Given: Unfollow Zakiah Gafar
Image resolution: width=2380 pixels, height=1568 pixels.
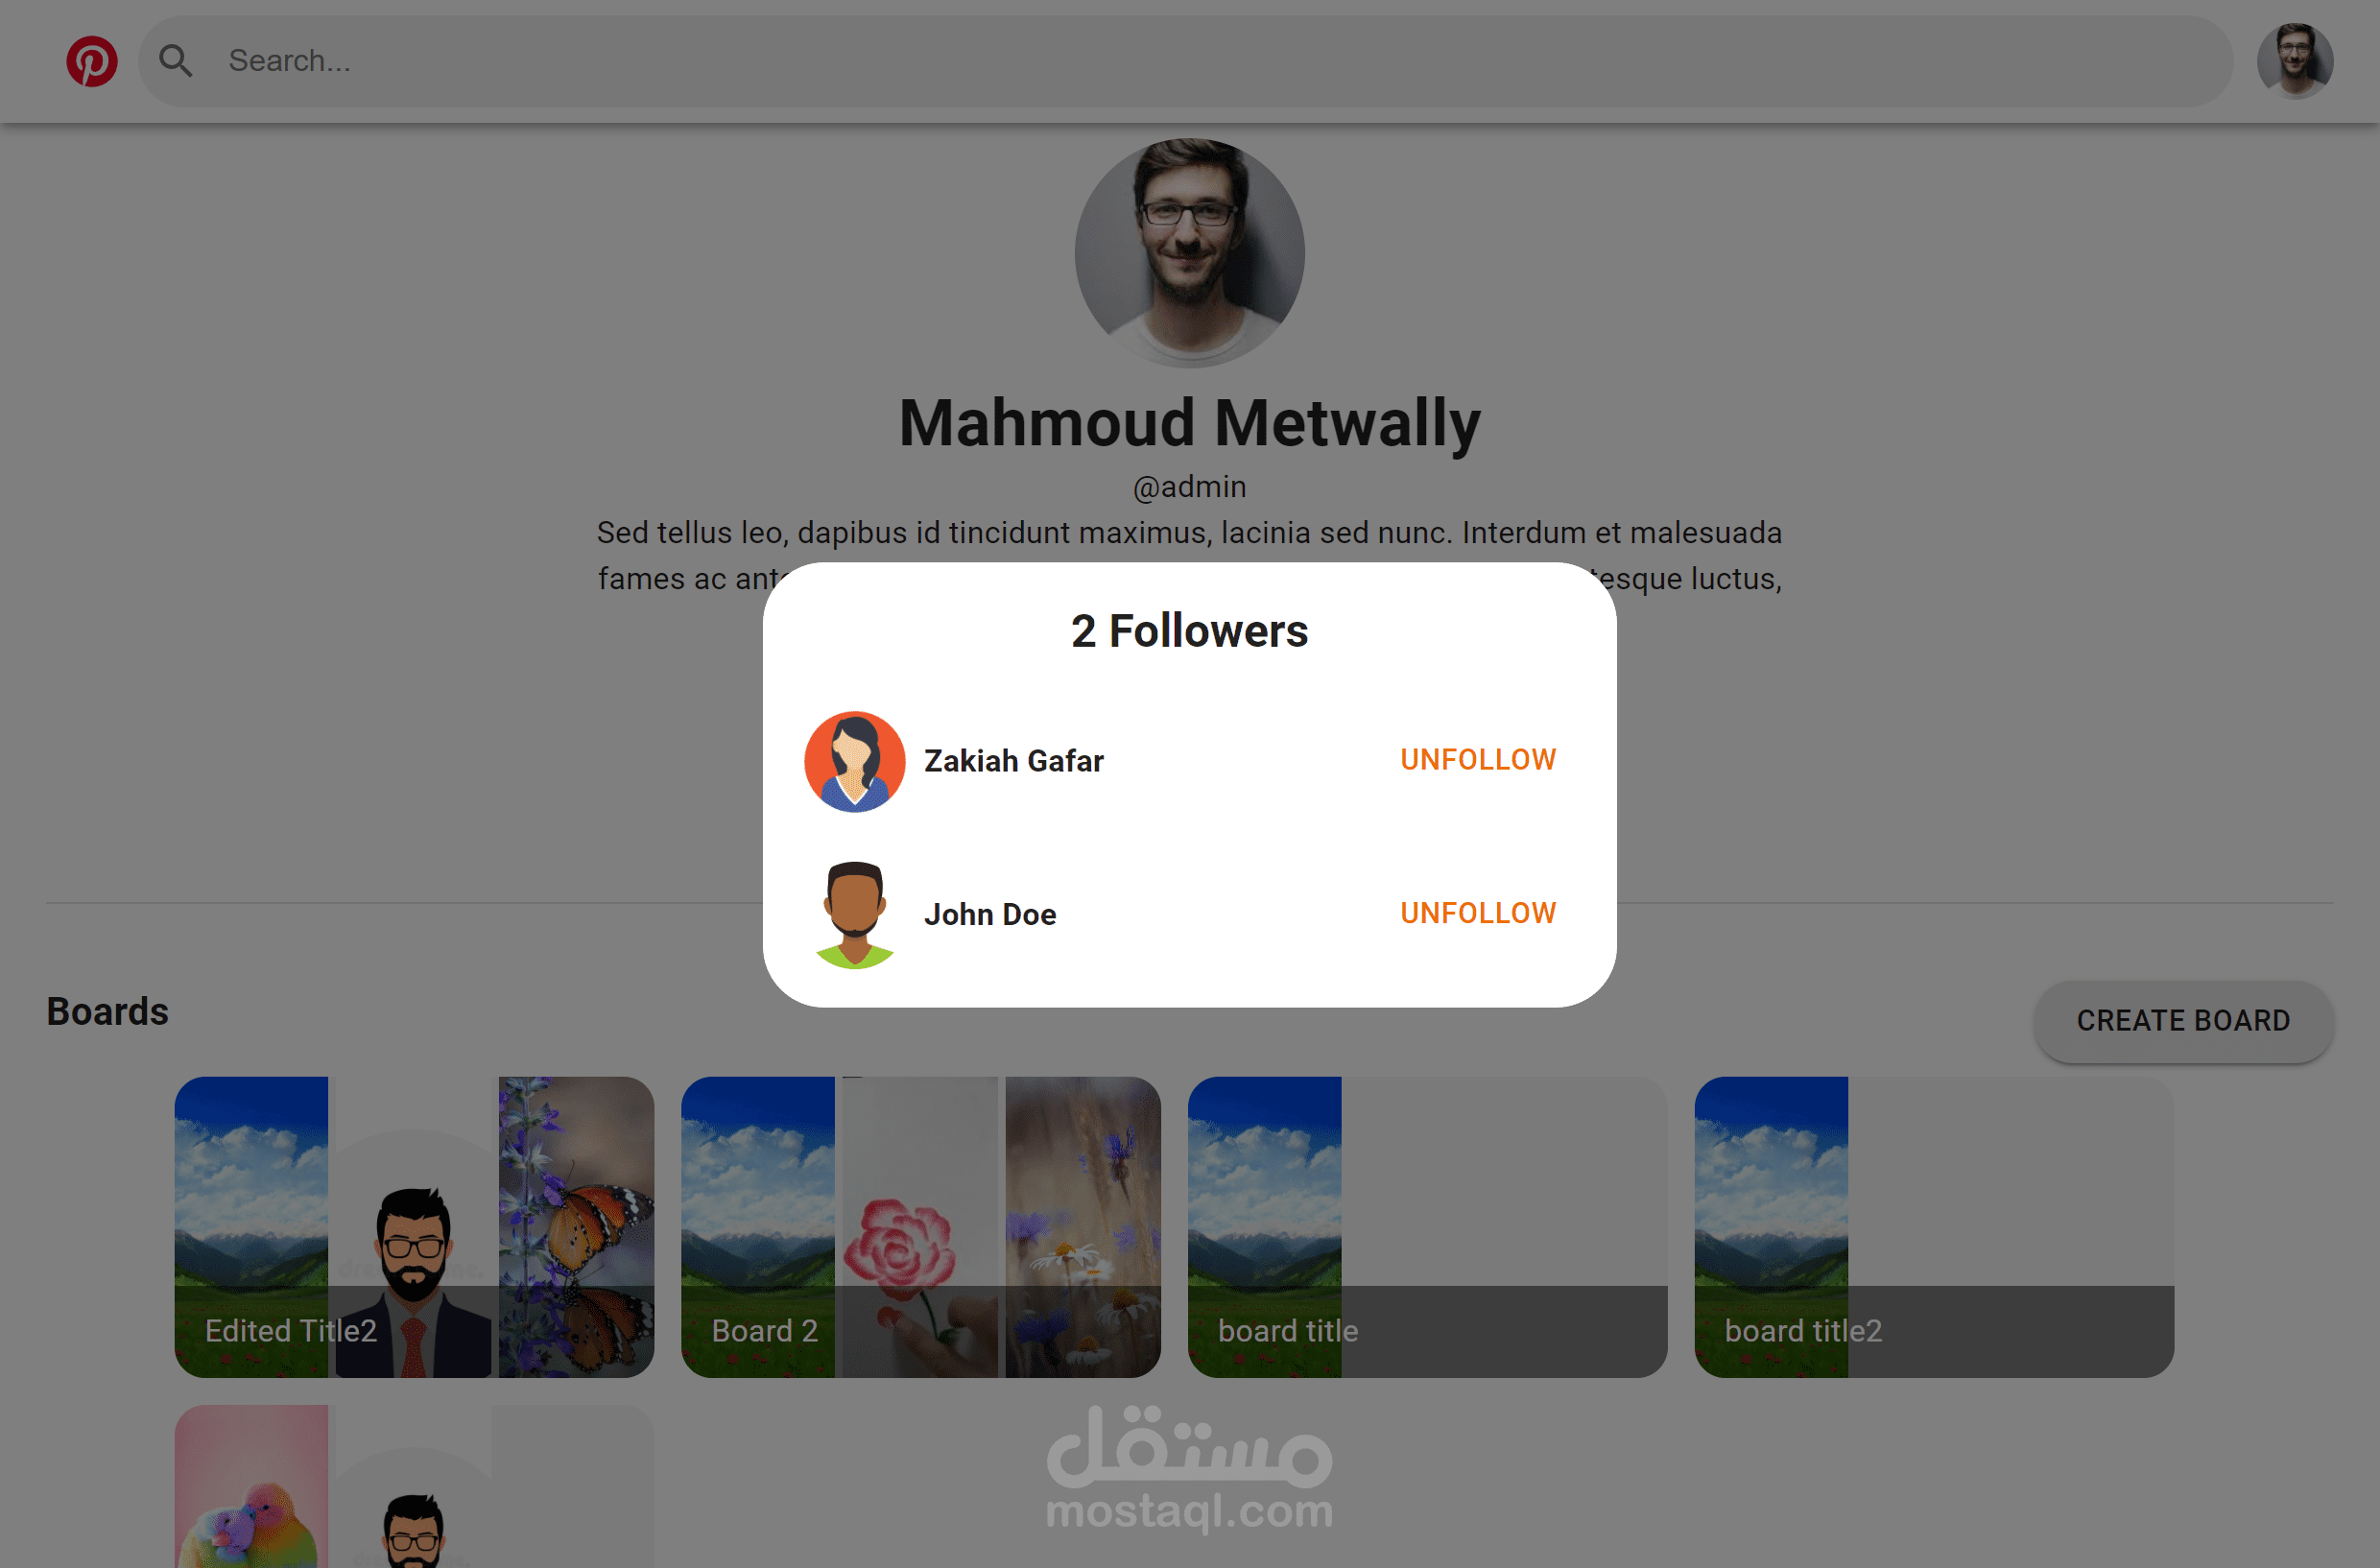Looking at the screenshot, I should 1477,760.
